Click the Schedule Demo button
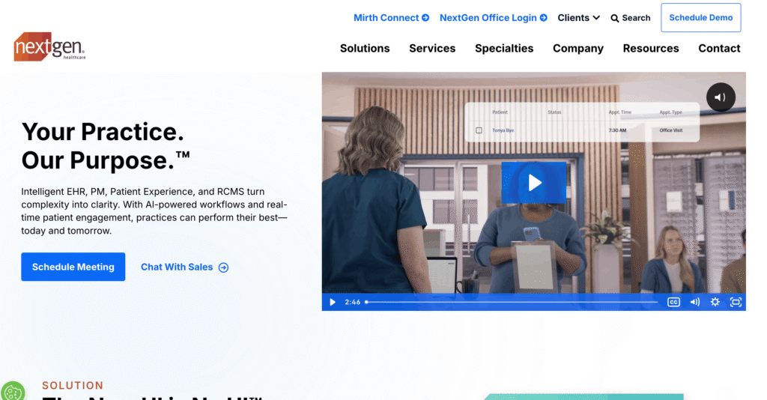Image resolution: width=767 pixels, height=400 pixels. [700, 18]
